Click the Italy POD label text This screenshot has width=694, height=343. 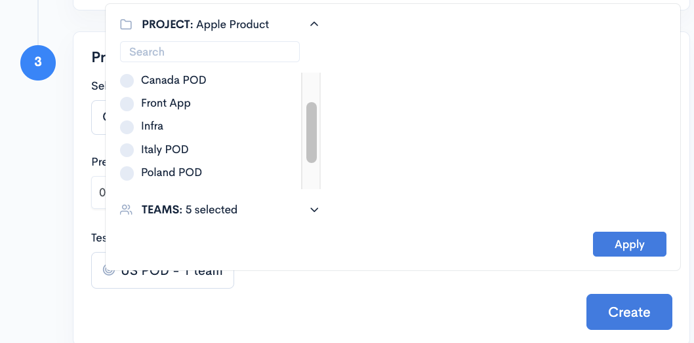tap(165, 149)
